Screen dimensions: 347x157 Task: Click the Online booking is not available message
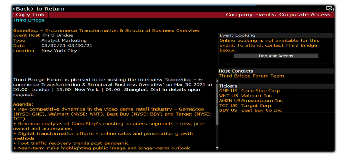pos(269,45)
